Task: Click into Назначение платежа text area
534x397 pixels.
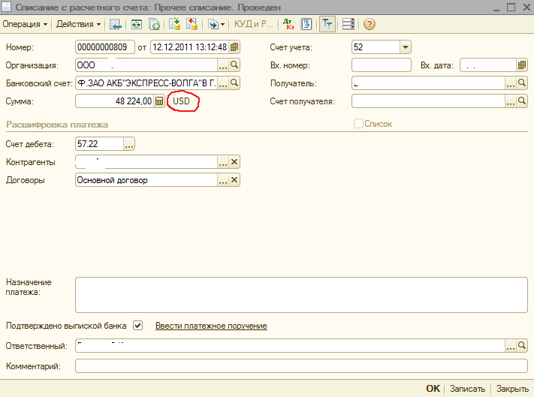Action: [301, 293]
